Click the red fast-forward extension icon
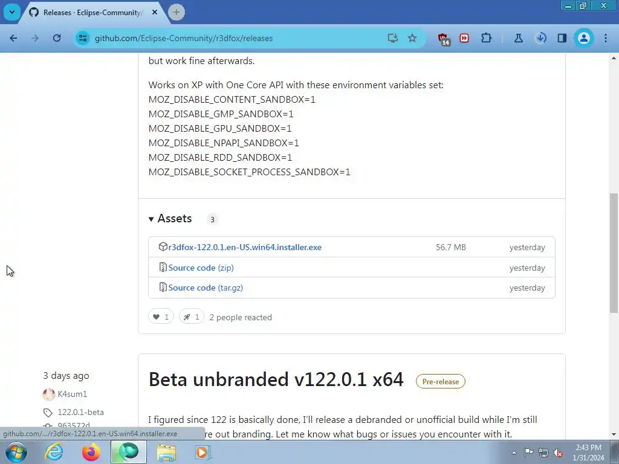 click(464, 38)
